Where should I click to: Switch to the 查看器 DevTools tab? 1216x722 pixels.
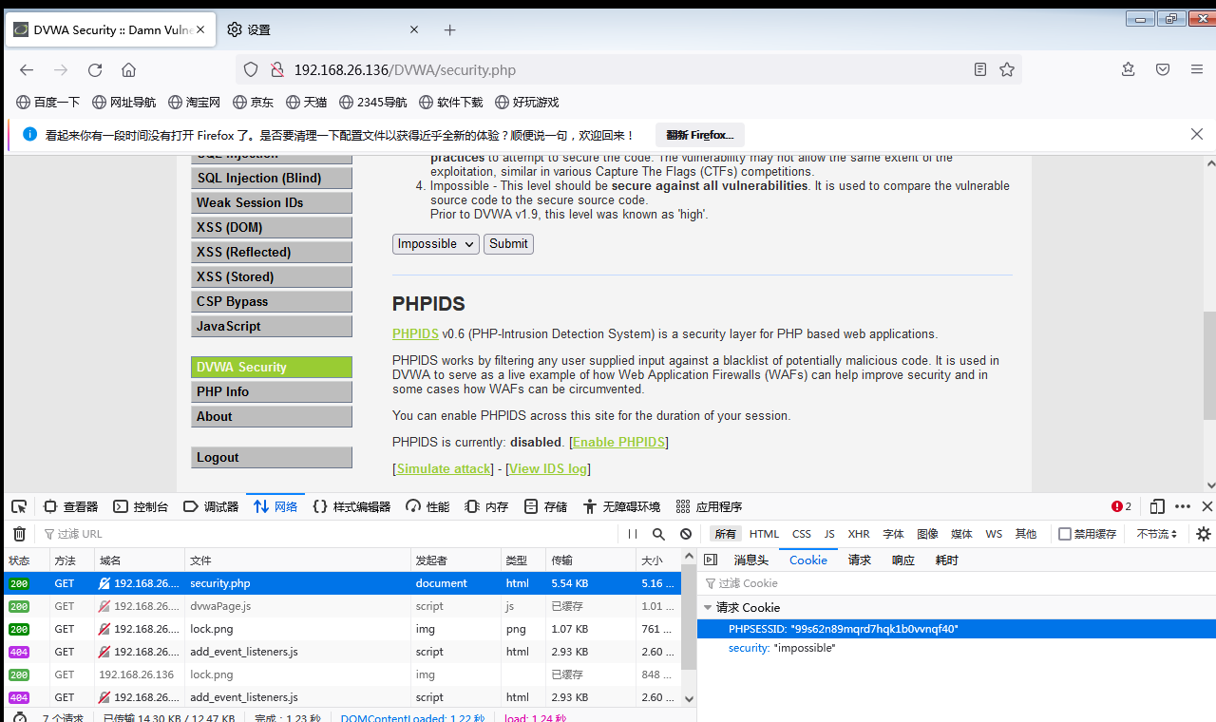(x=71, y=506)
